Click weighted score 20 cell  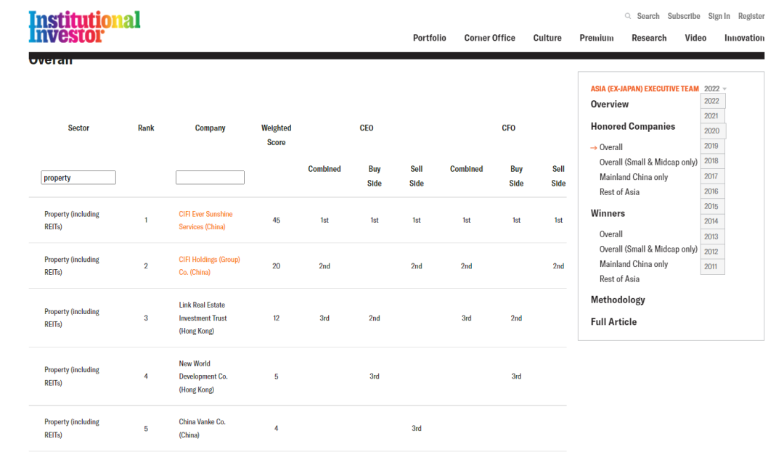coord(276,266)
